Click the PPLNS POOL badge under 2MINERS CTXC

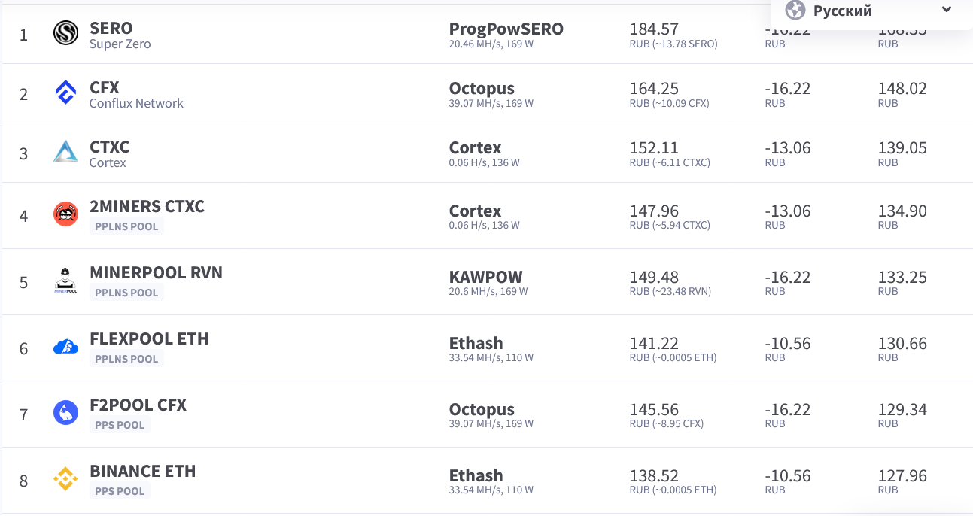click(x=126, y=226)
